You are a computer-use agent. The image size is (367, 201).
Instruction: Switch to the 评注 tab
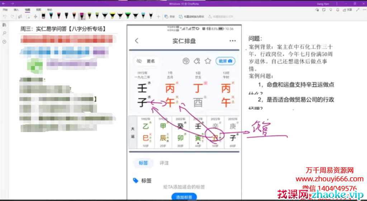pyautogui.click(x=164, y=163)
